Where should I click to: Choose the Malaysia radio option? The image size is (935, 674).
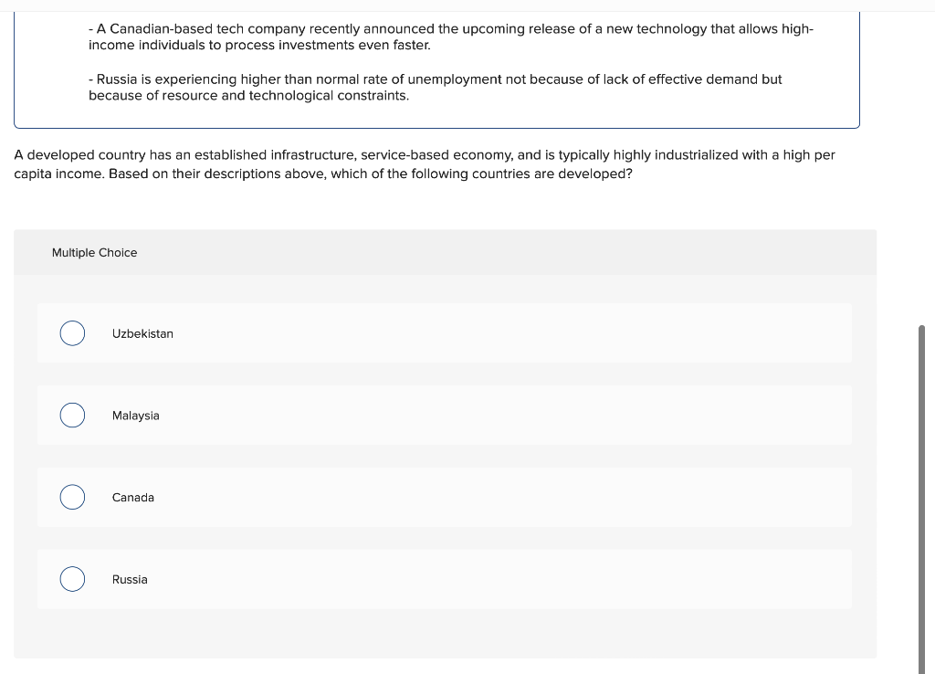pyautogui.click(x=72, y=416)
